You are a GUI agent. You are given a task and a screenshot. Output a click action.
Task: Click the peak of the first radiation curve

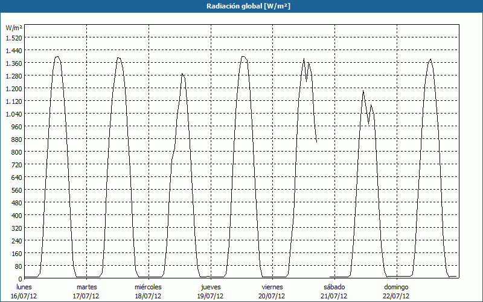coord(57,57)
